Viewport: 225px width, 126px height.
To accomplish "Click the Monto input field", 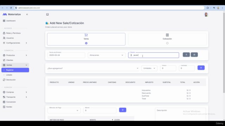I will pos(100,111).
